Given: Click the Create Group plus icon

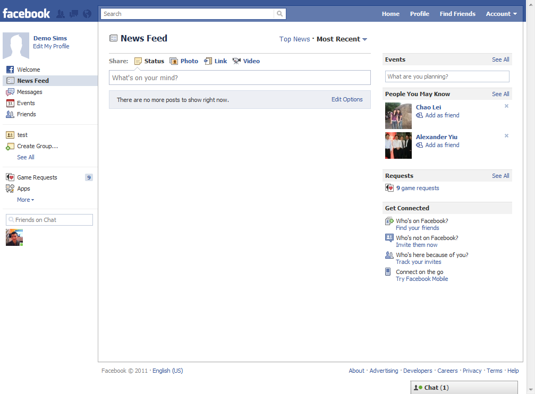Looking at the screenshot, I should (x=10, y=147).
